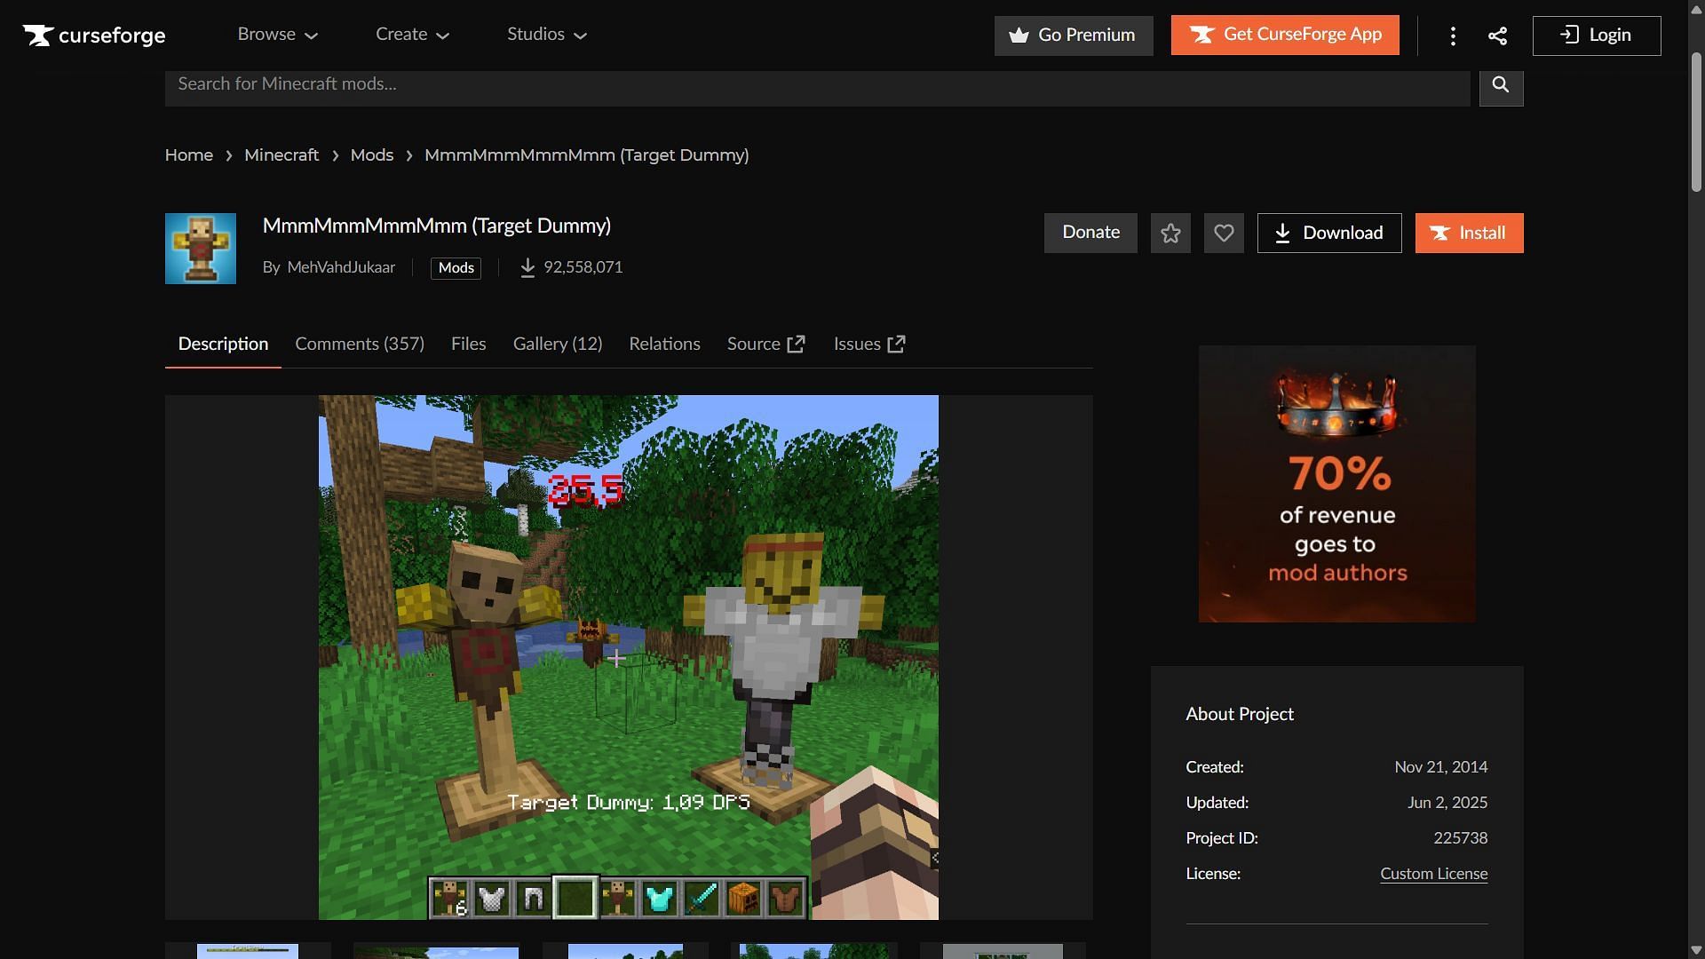Open the Gallery (12) tab
1705x959 pixels.
(x=558, y=344)
